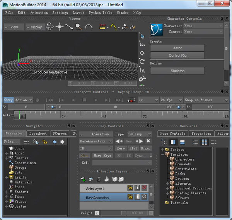Select the Orbit camera tool in Viewer
The width and height of the screenshot is (232, 220).
pyautogui.click(x=50, y=27)
